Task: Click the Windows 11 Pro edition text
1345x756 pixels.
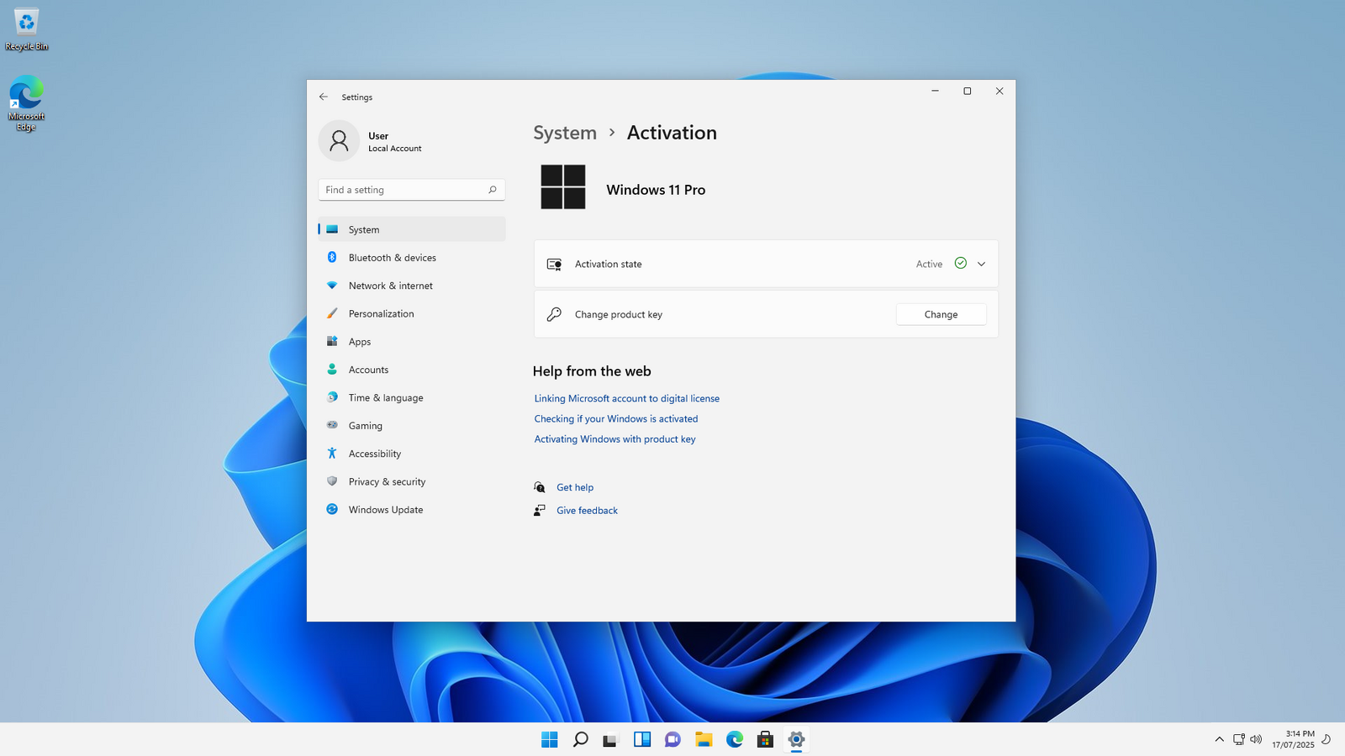Action: (x=656, y=190)
